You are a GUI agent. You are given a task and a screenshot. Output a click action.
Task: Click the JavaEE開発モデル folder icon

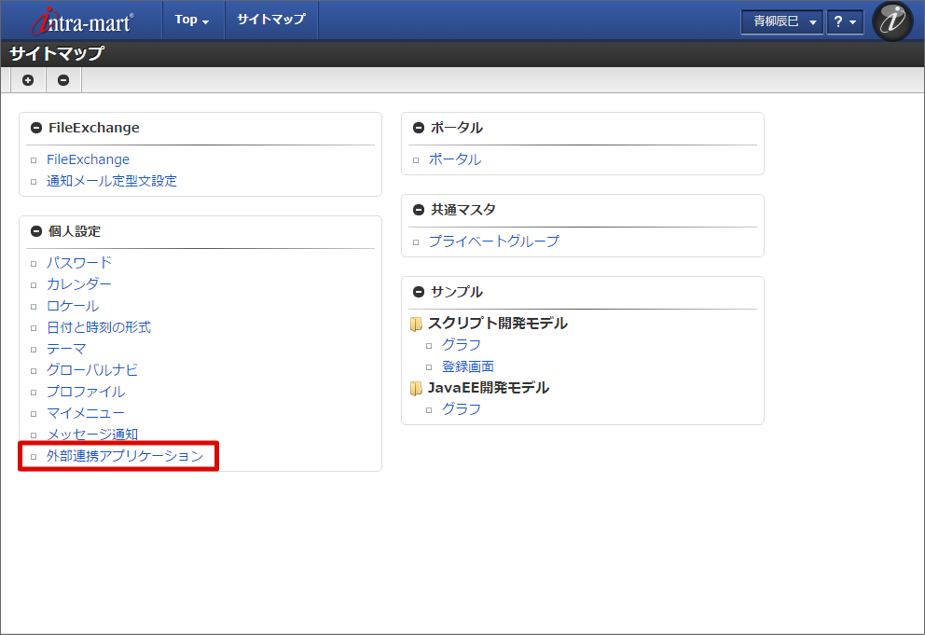(x=416, y=388)
